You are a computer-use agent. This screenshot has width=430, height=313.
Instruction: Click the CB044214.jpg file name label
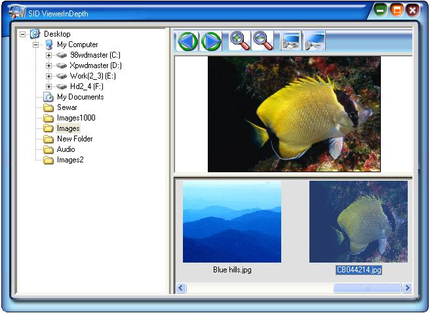point(358,270)
